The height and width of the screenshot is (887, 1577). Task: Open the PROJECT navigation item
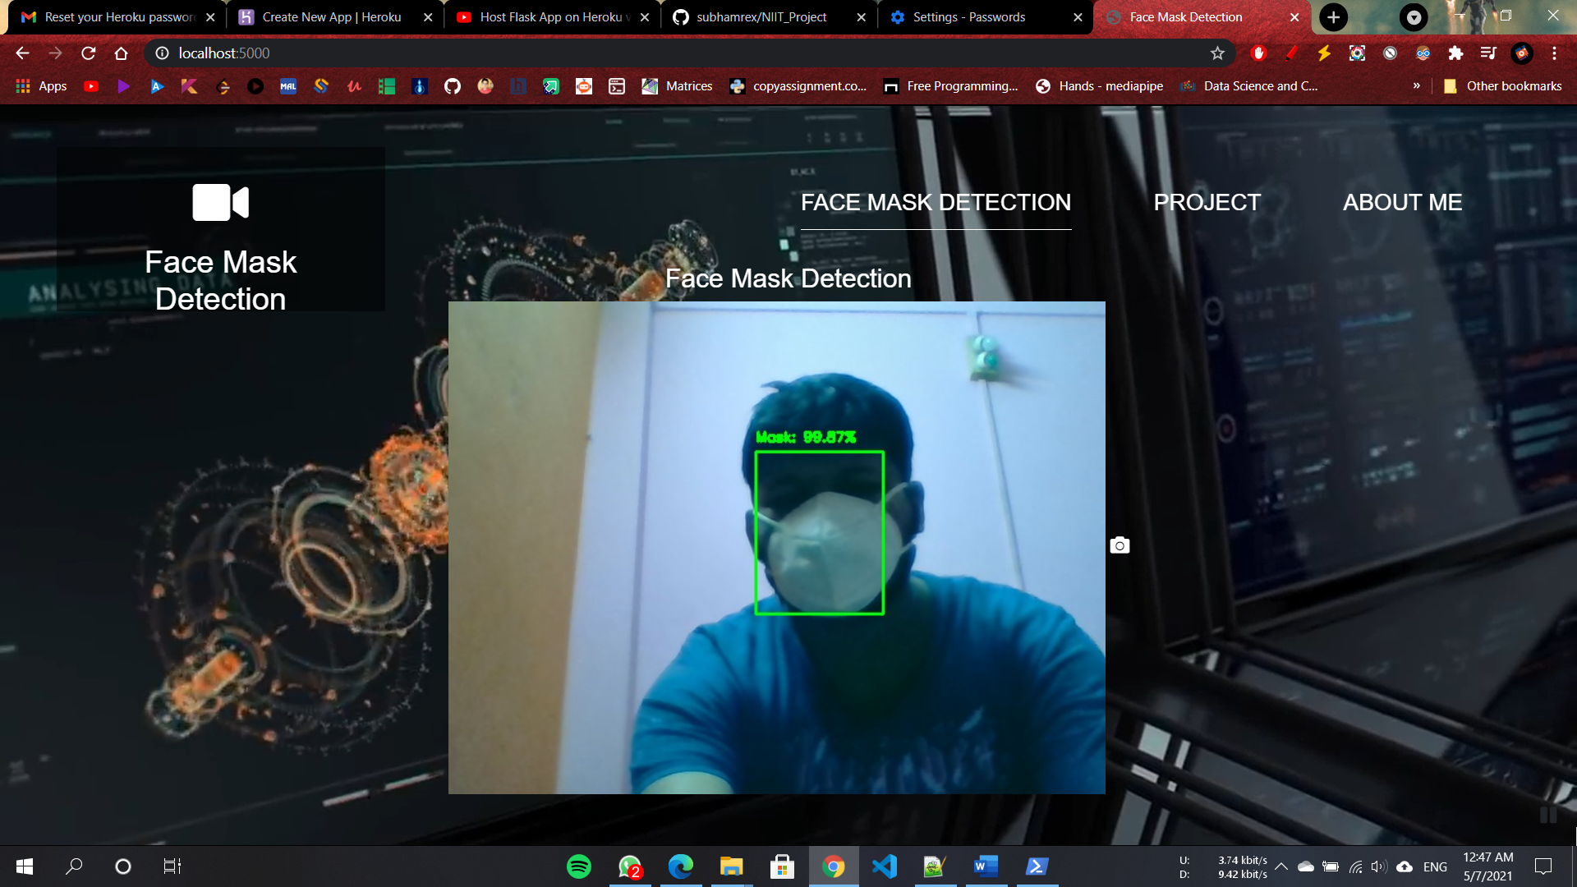[1207, 202]
